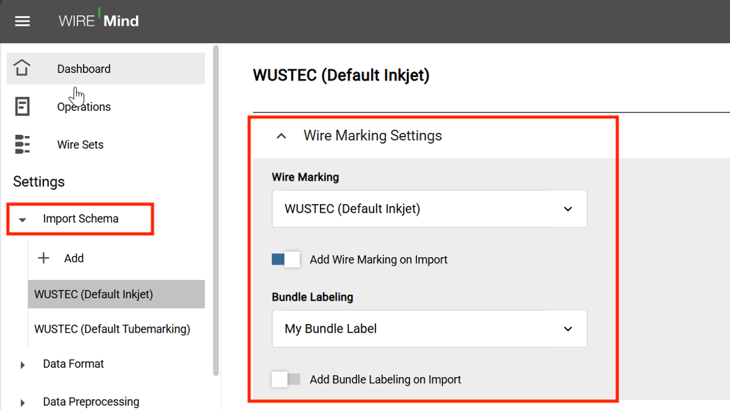Expand the Data Preprocessing tree node
The image size is (730, 410).
pyautogui.click(x=22, y=403)
